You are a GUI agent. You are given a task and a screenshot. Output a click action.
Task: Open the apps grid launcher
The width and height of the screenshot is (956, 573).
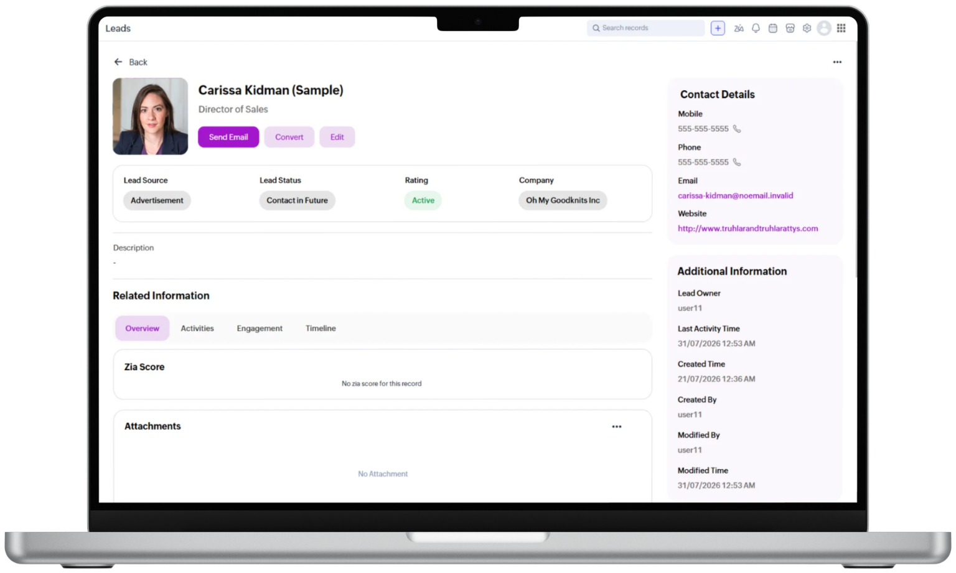click(841, 28)
